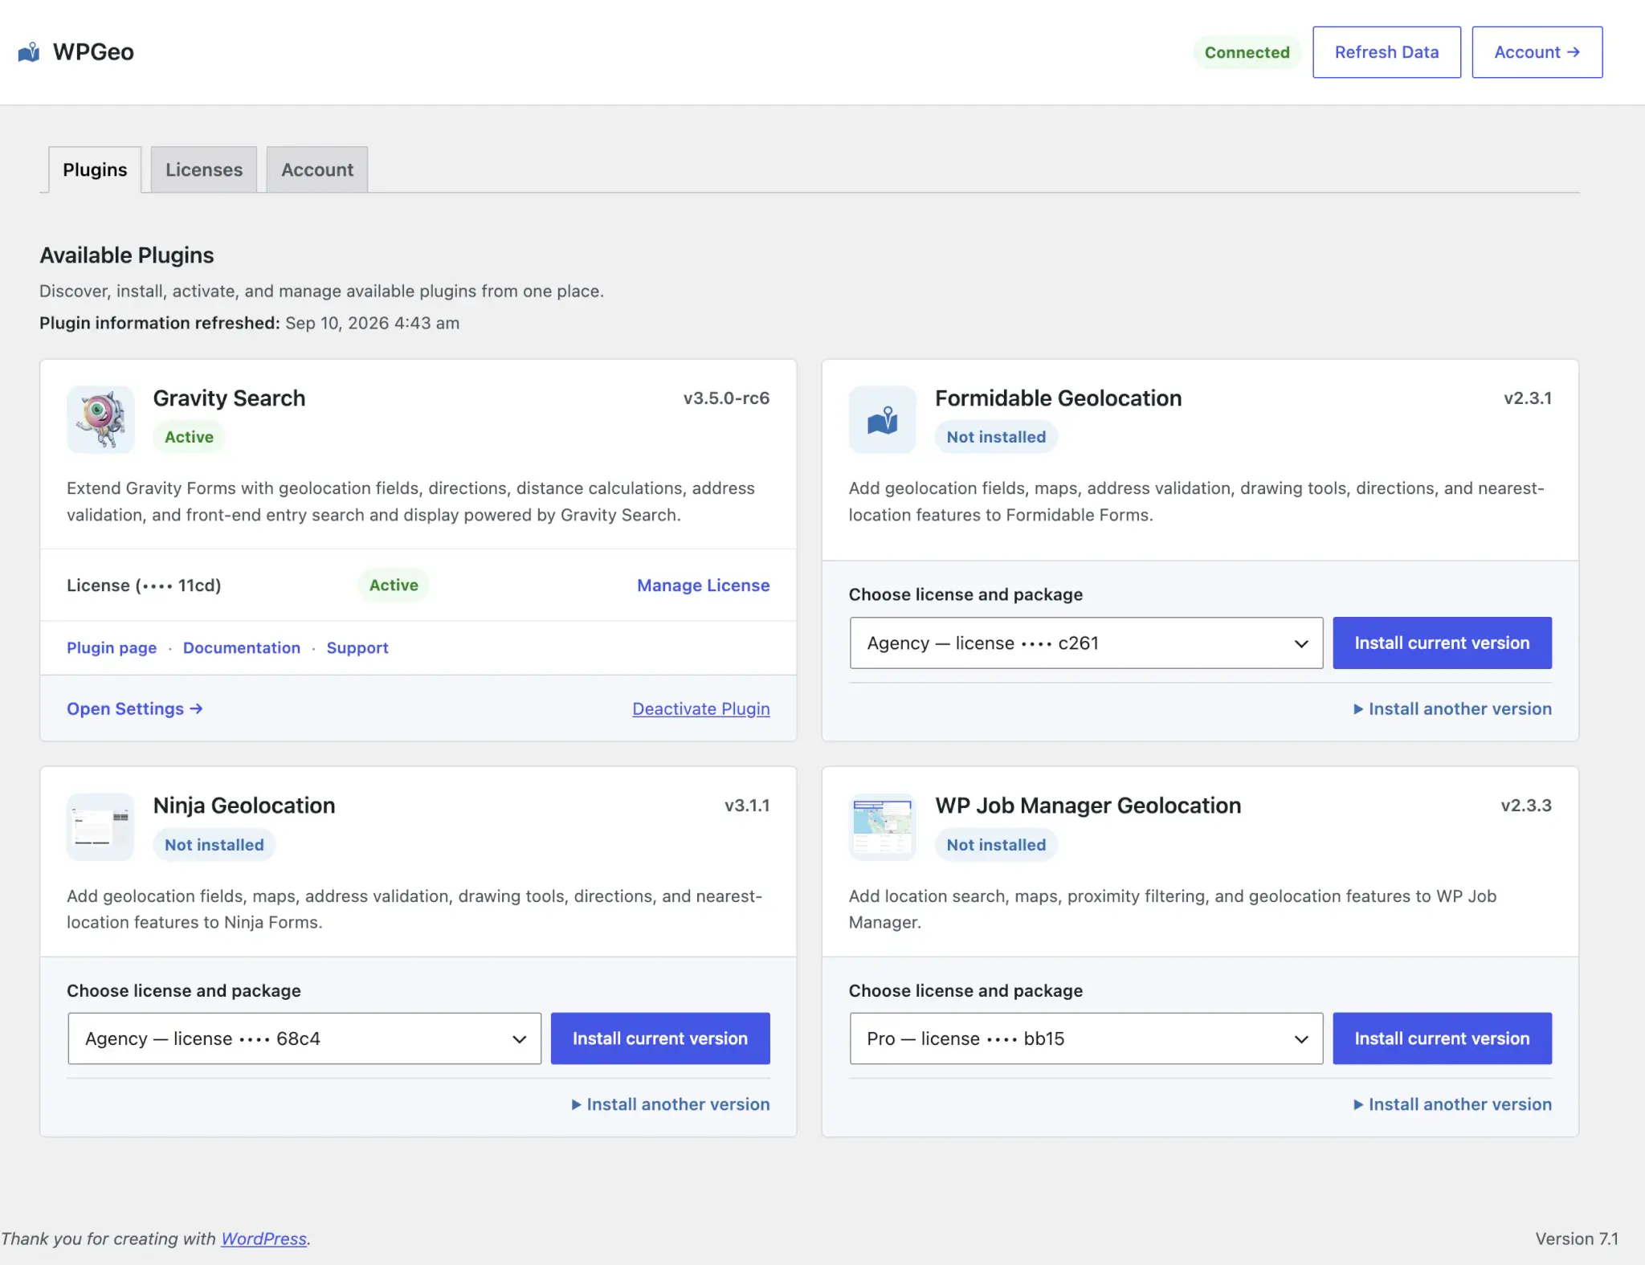Image resolution: width=1645 pixels, height=1265 pixels.
Task: Click the Ninja Geolocation title
Action: pyautogui.click(x=244, y=805)
